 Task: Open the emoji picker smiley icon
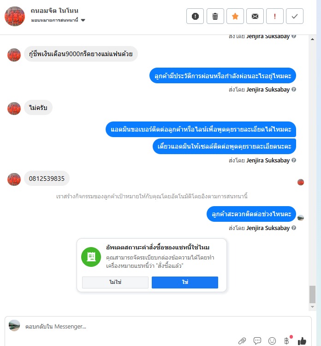(x=272, y=340)
